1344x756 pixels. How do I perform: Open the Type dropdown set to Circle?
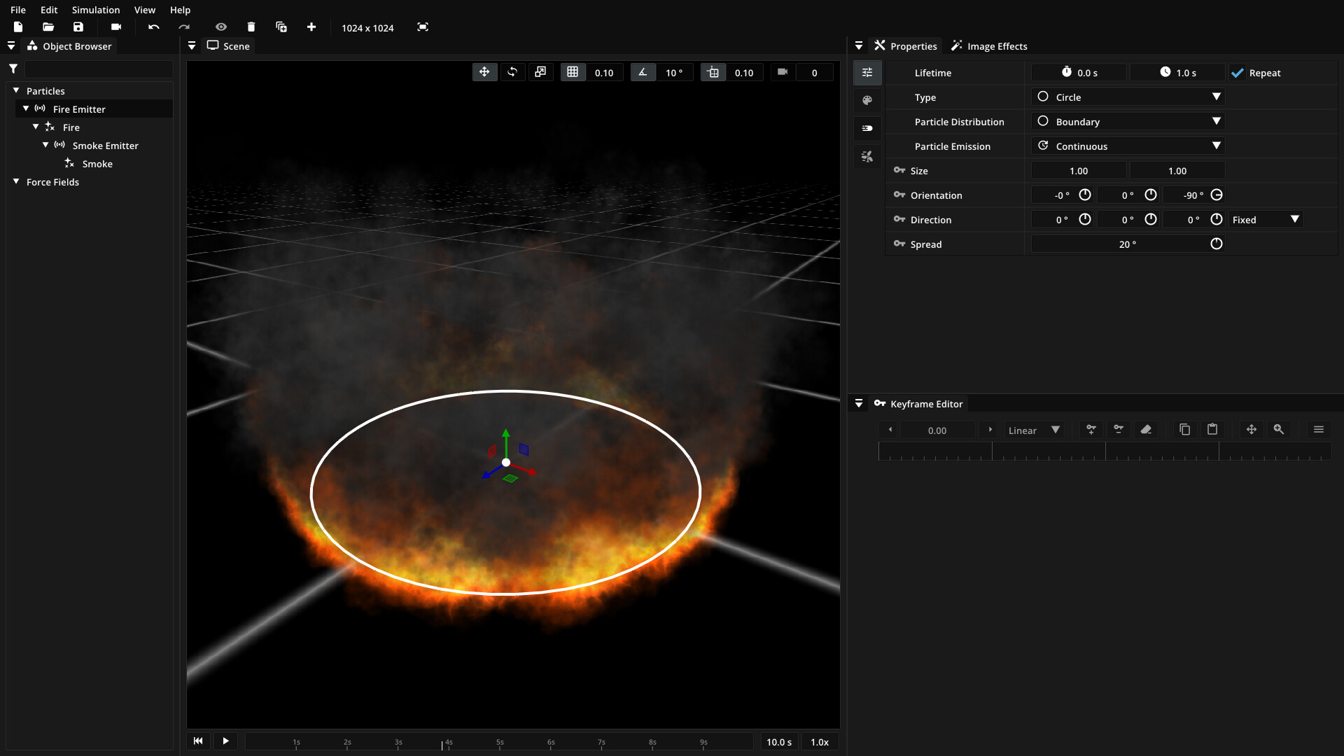coord(1128,97)
